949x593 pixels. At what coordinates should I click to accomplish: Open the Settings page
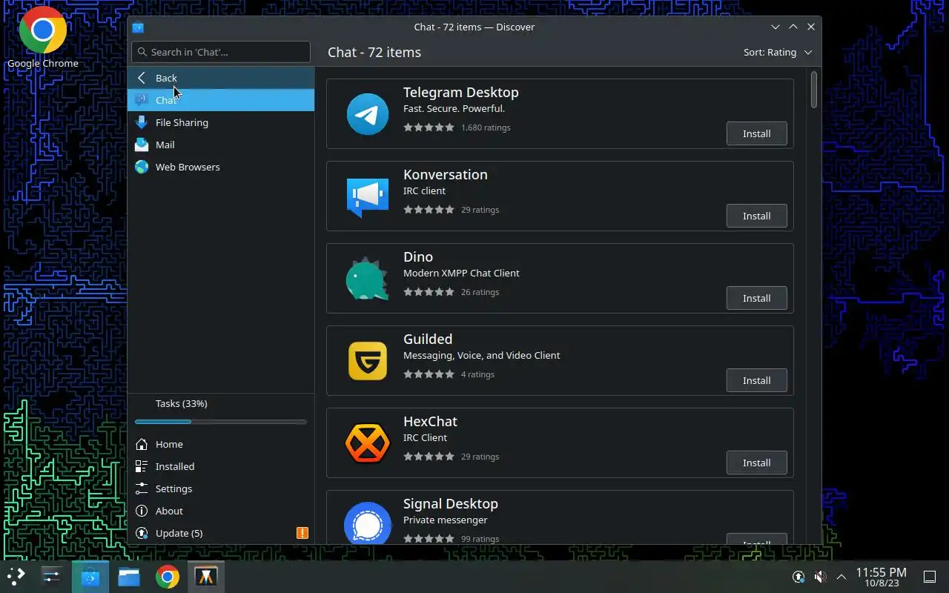pyautogui.click(x=221, y=488)
